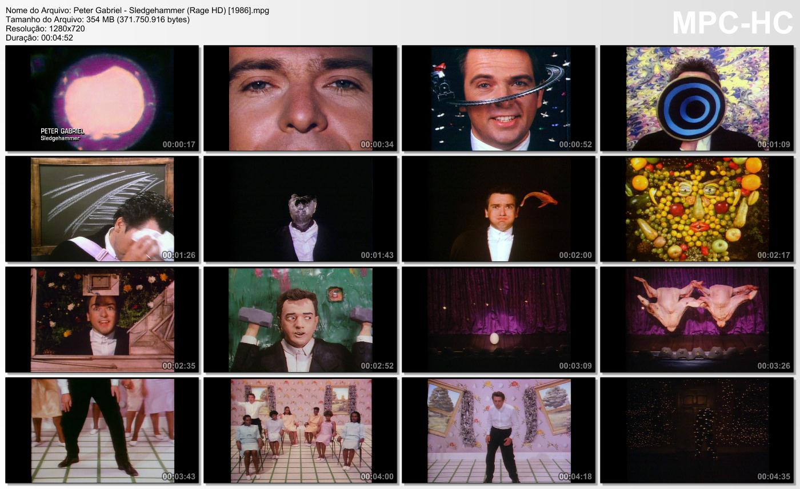Click the 00:03:09 timestamp label
This screenshot has height=489, width=800.
pyautogui.click(x=575, y=366)
